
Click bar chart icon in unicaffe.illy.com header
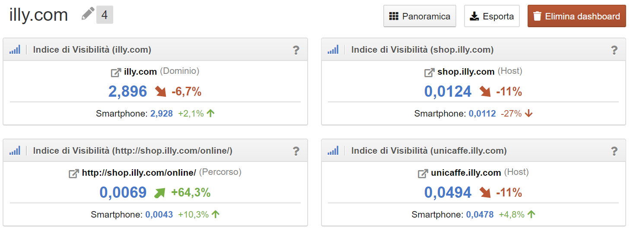(333, 151)
